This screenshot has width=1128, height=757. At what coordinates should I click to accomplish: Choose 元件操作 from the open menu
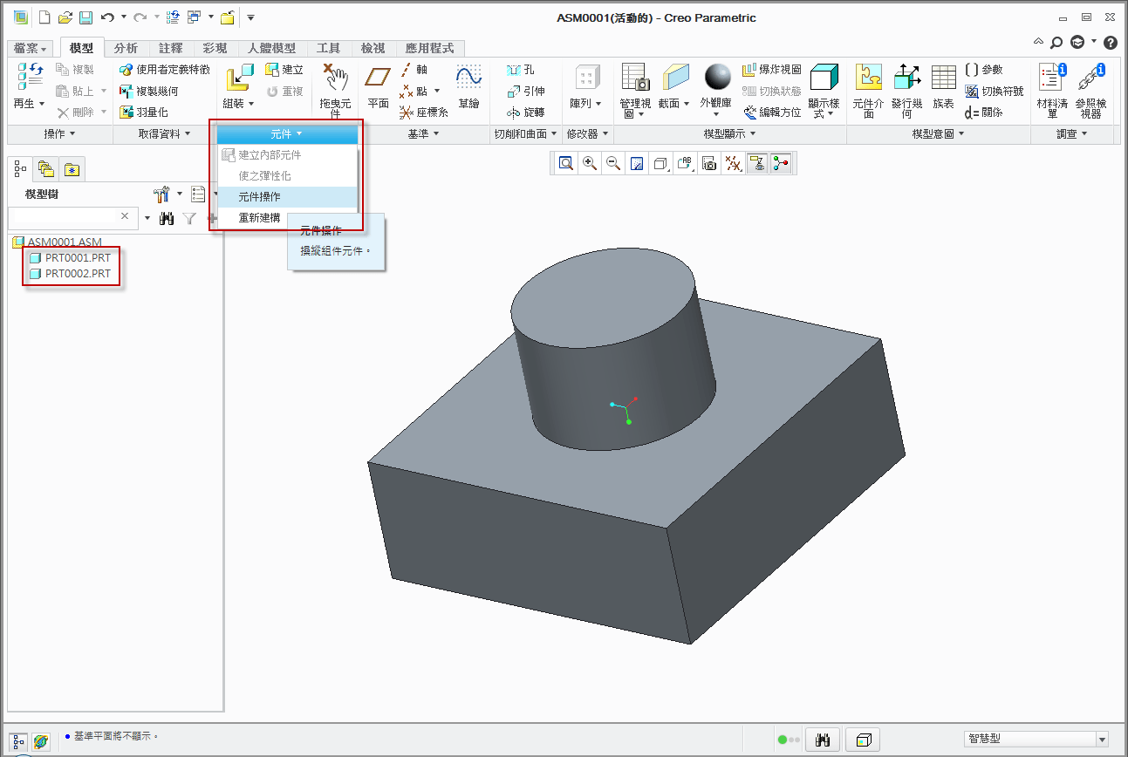260,197
